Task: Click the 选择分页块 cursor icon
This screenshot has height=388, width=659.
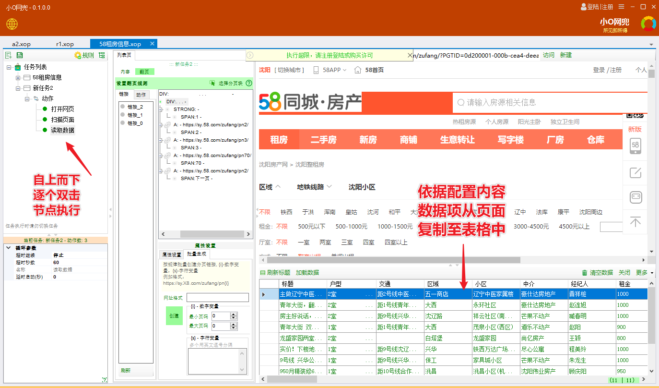Action: pos(212,83)
